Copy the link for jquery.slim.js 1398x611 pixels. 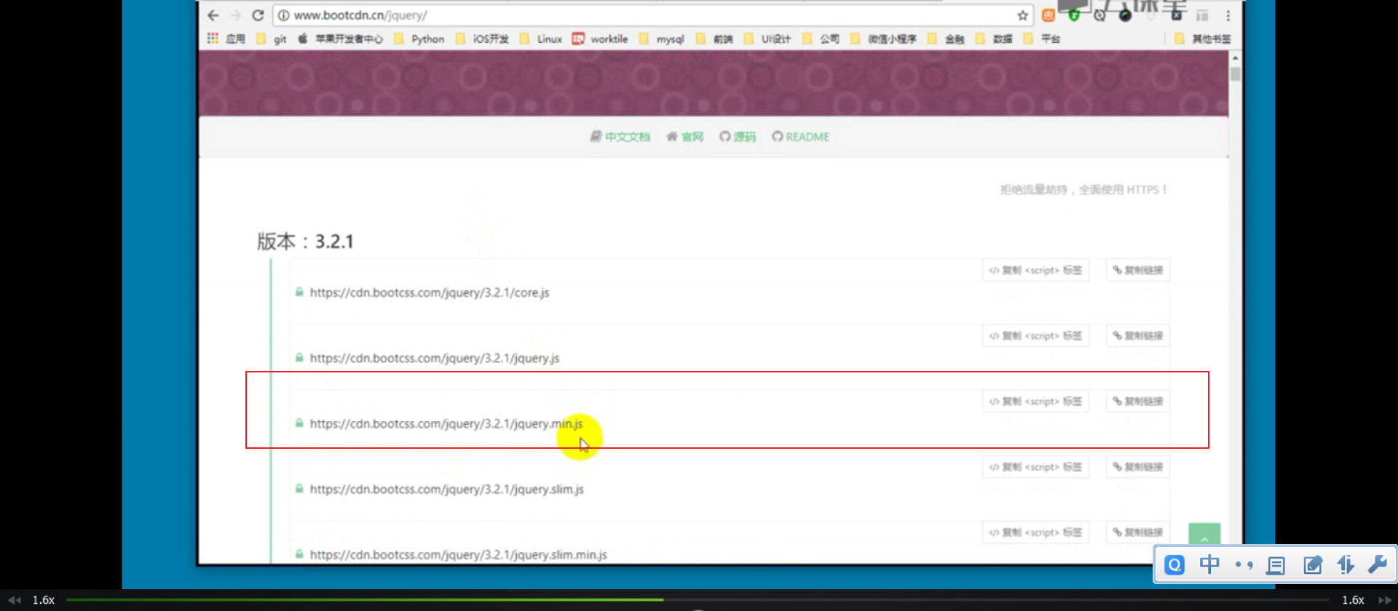(1137, 467)
